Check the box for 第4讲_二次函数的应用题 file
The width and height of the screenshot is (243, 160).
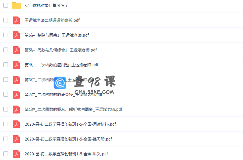pyautogui.click(x=6, y=65)
